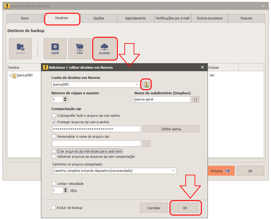Click the Definir senha button
The image size is (271, 220).
[x=171, y=129]
